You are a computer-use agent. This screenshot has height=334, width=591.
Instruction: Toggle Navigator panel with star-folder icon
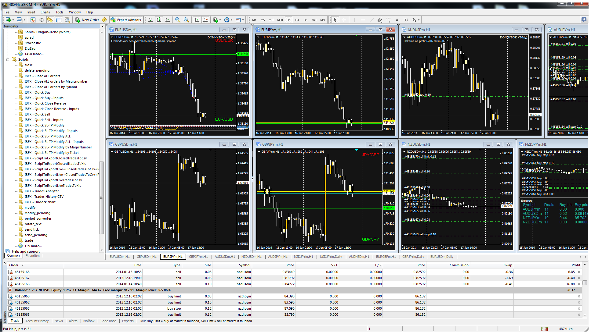tap(50, 20)
